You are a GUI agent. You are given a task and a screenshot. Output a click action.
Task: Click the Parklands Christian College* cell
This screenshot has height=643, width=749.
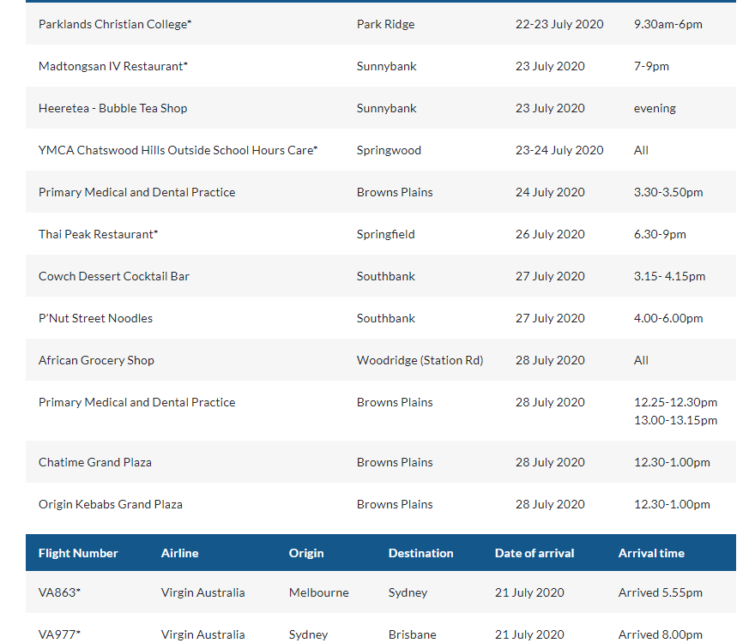click(x=115, y=24)
